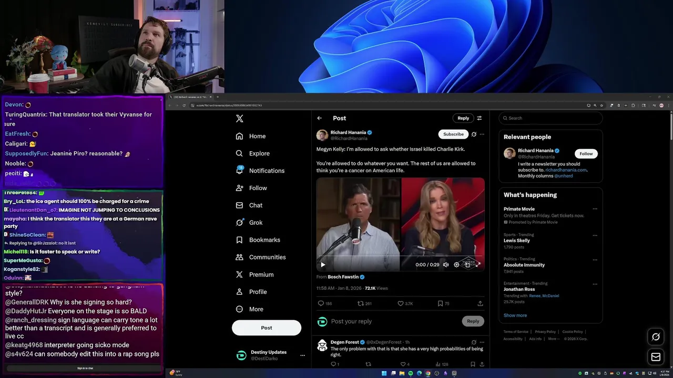Follow Richard Hanania in Relevant people
This screenshot has width=673, height=378.
(586, 154)
